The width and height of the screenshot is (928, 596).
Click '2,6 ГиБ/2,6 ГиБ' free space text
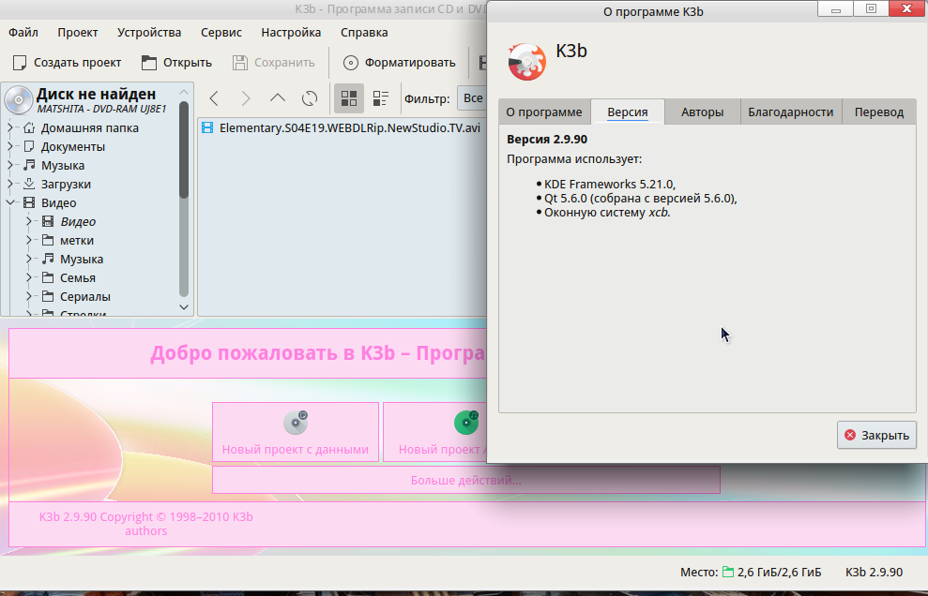[780, 572]
